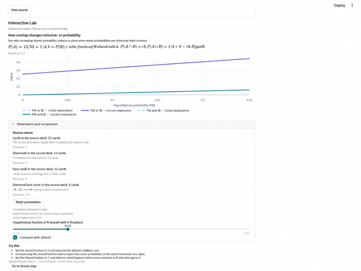This screenshot has height=271, width=361.
Task: Click the teal P(A and B) line in the chart
Action: coord(136,92)
